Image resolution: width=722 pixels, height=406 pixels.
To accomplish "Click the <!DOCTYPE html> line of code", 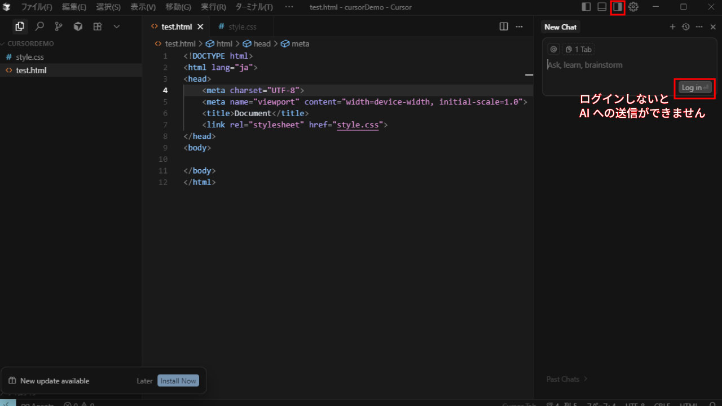I will pyautogui.click(x=218, y=56).
